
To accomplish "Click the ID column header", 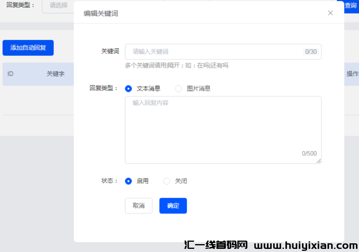I will tap(10, 74).
